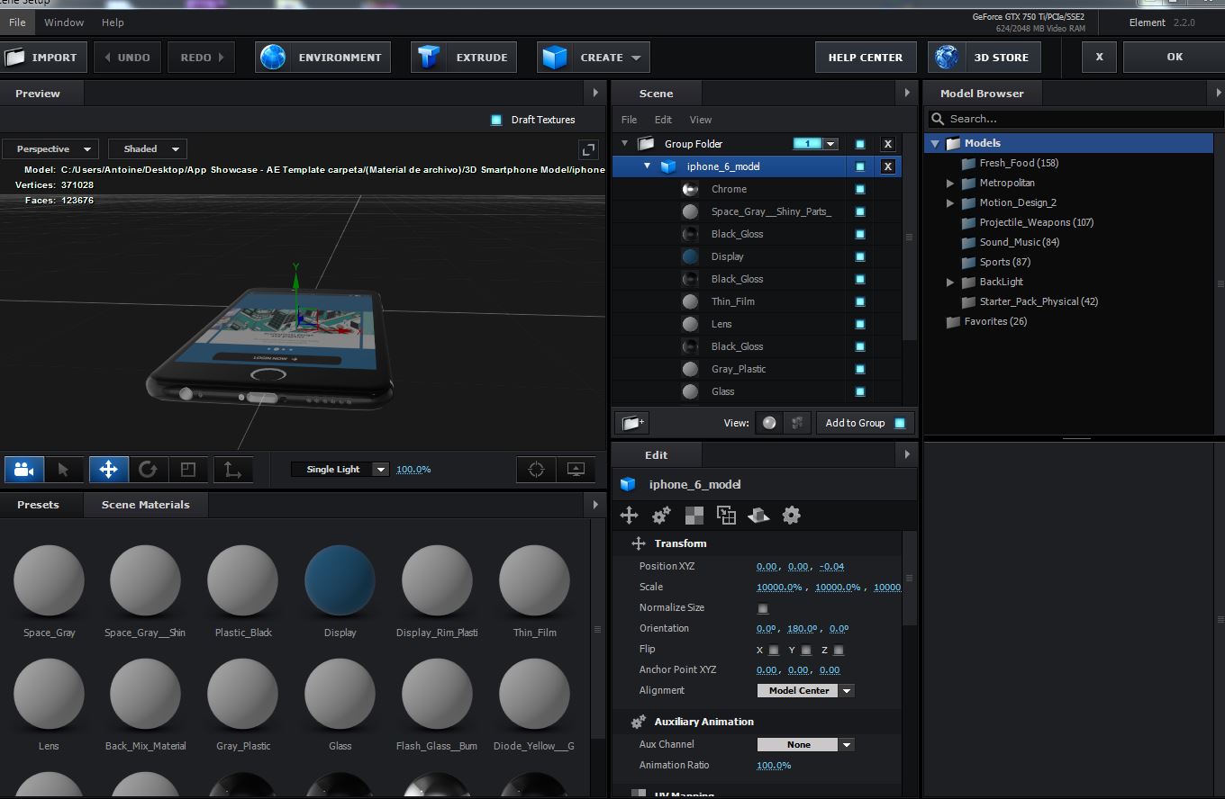
Task: Select the camera orbit tool in Preview toolbar
Action: [24, 470]
